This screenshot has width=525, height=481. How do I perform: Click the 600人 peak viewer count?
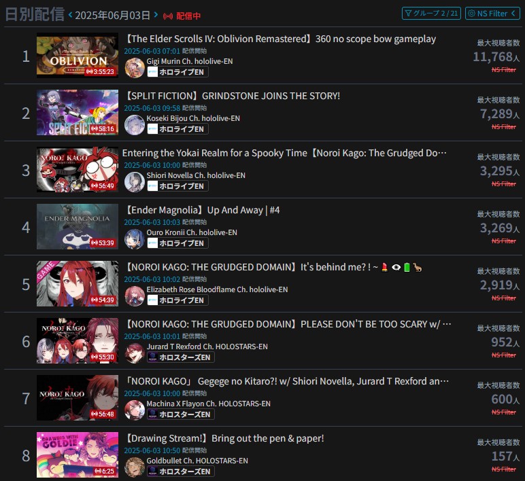coord(505,399)
